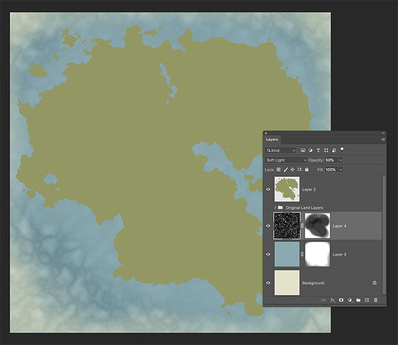This screenshot has height=345, width=398.
Task: Show the Original Land Layers group
Action: [268, 207]
